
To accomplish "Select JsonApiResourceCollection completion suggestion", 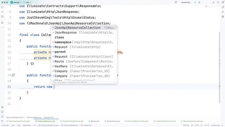I will coord(84,28).
